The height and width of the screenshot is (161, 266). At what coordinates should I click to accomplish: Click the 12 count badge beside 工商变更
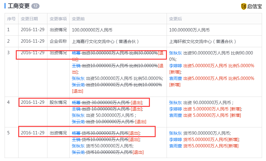(35, 6)
